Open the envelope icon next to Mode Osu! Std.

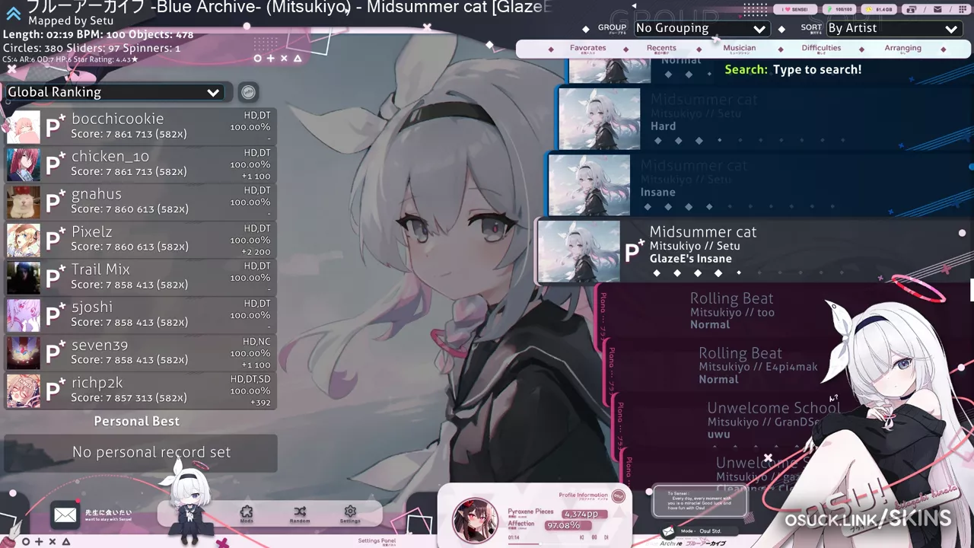coord(668,531)
